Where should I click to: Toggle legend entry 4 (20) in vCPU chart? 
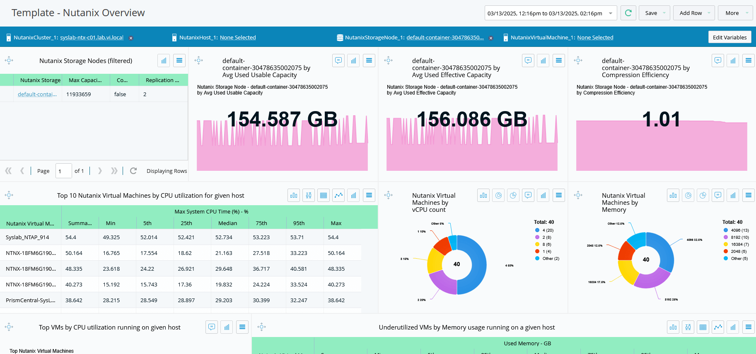(x=544, y=230)
